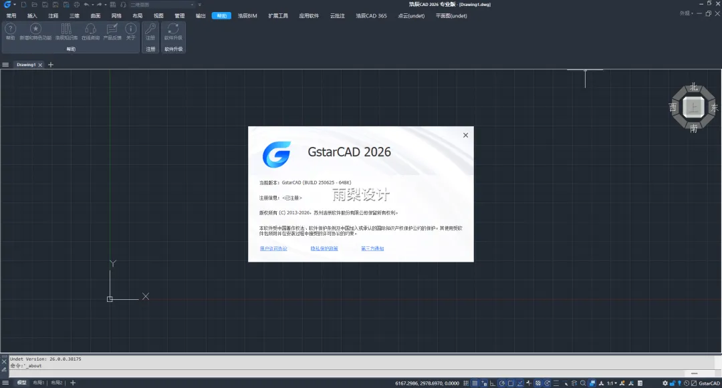Click Print icon in quick access toolbar

76,5
